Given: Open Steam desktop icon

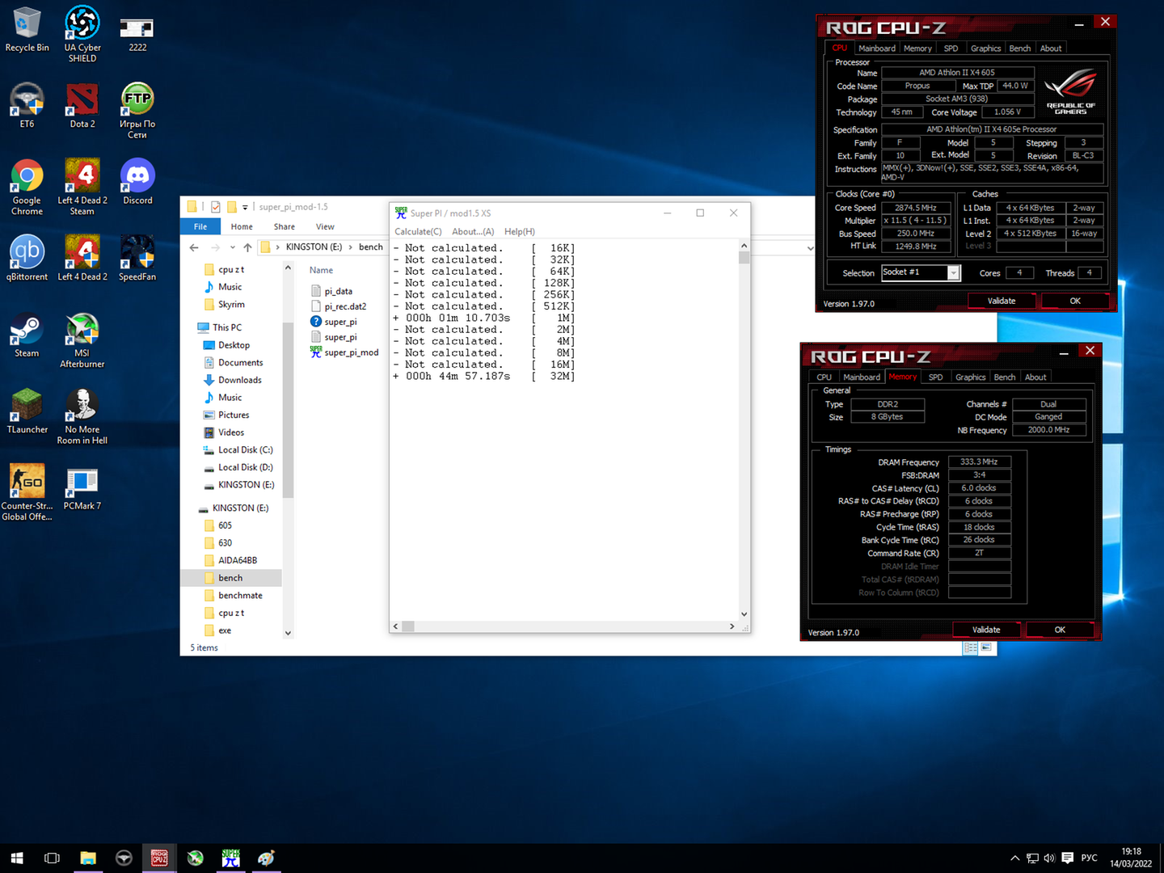Looking at the screenshot, I should pyautogui.click(x=27, y=335).
